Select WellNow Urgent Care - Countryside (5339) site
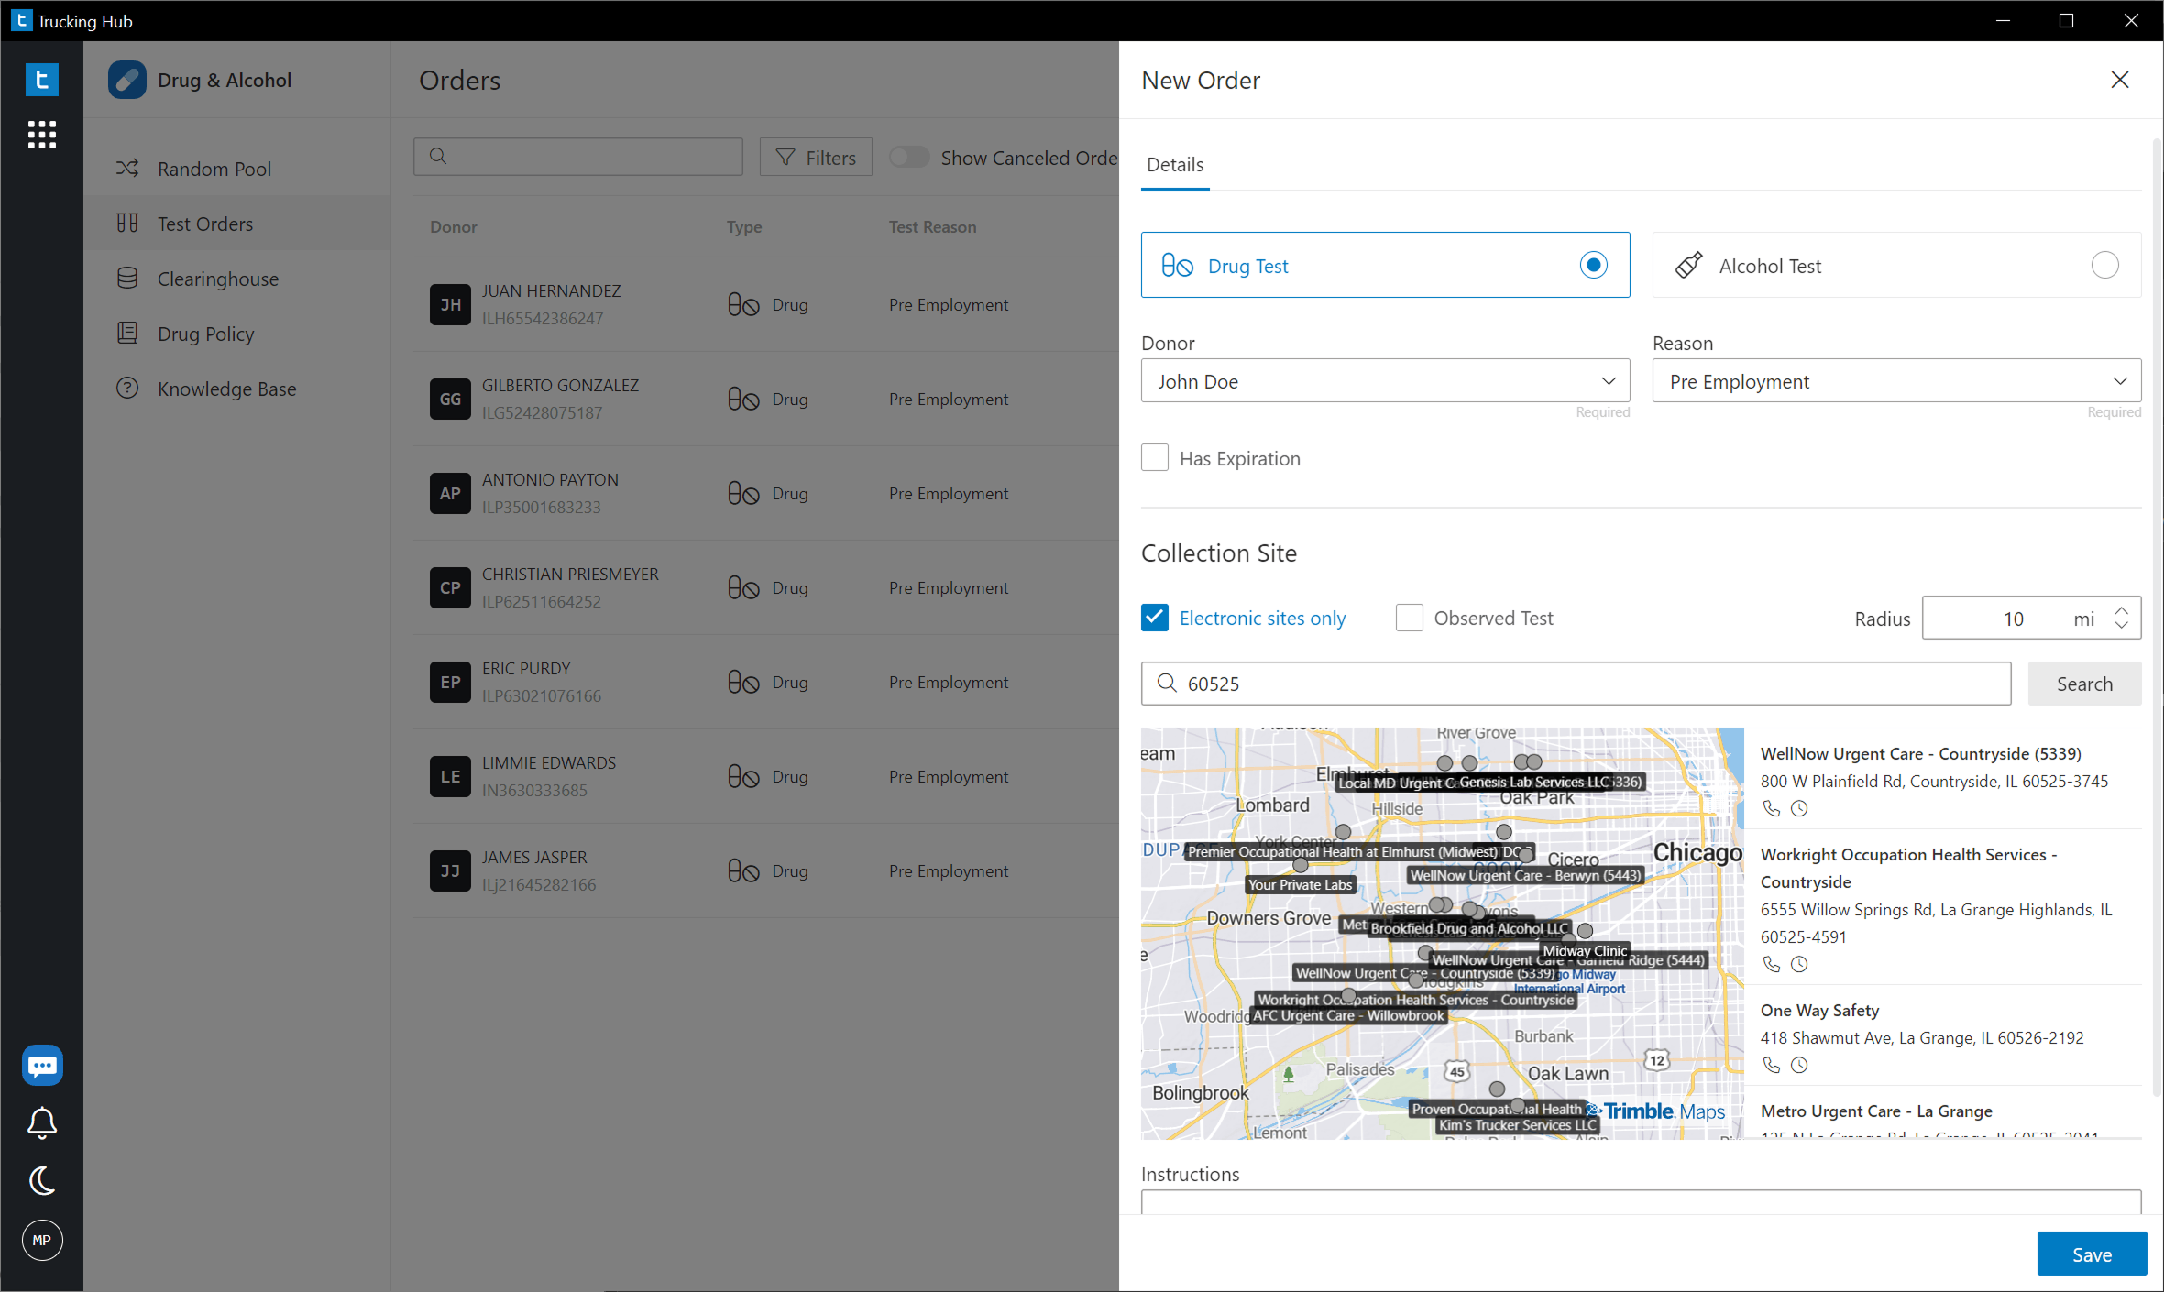The height and width of the screenshot is (1292, 2164). click(1942, 780)
